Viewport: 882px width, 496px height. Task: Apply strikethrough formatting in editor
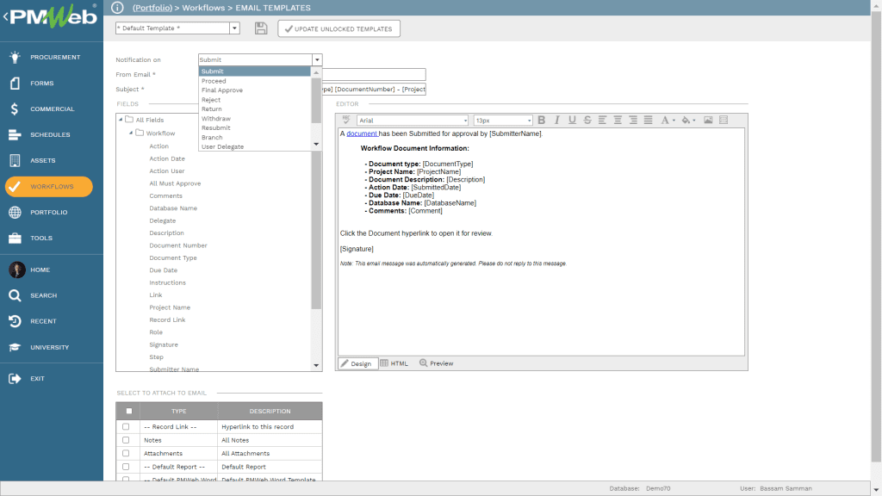[587, 120]
